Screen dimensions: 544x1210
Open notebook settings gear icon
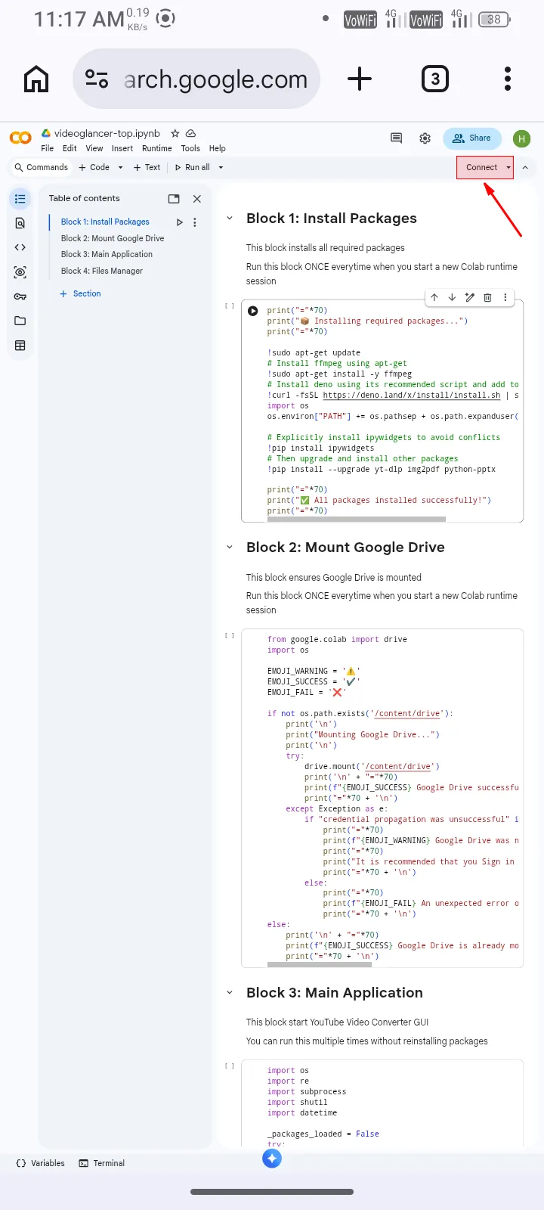(x=425, y=138)
